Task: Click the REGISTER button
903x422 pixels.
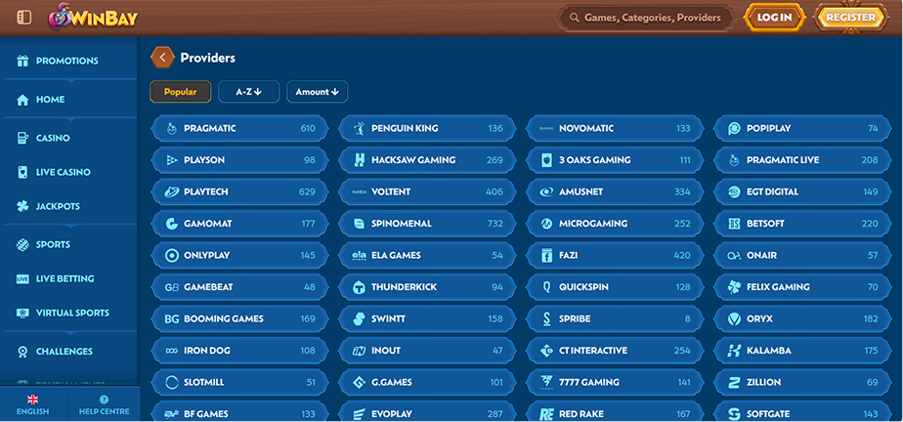Action: pos(850,18)
